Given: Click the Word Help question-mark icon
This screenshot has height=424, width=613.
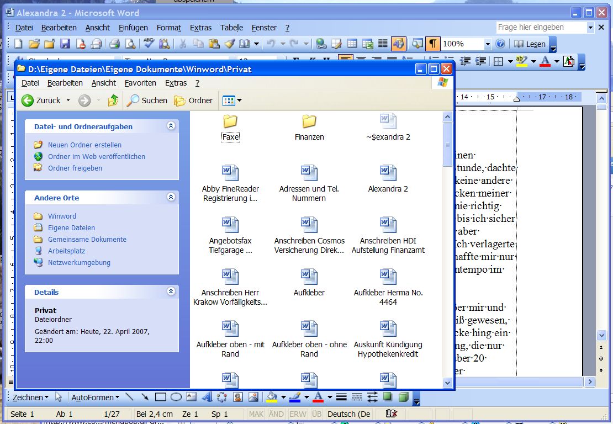Looking at the screenshot, I should 500,44.
